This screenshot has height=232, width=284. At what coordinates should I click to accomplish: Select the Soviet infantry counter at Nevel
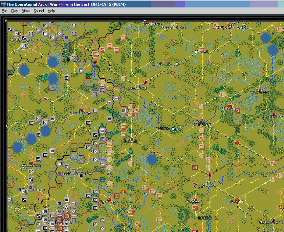[x=202, y=50]
